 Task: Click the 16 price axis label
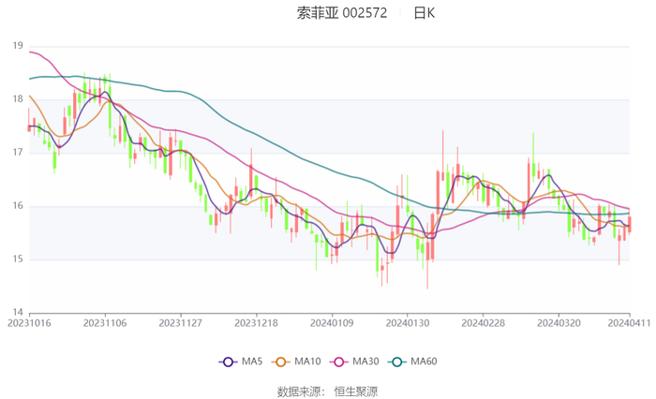(18, 206)
